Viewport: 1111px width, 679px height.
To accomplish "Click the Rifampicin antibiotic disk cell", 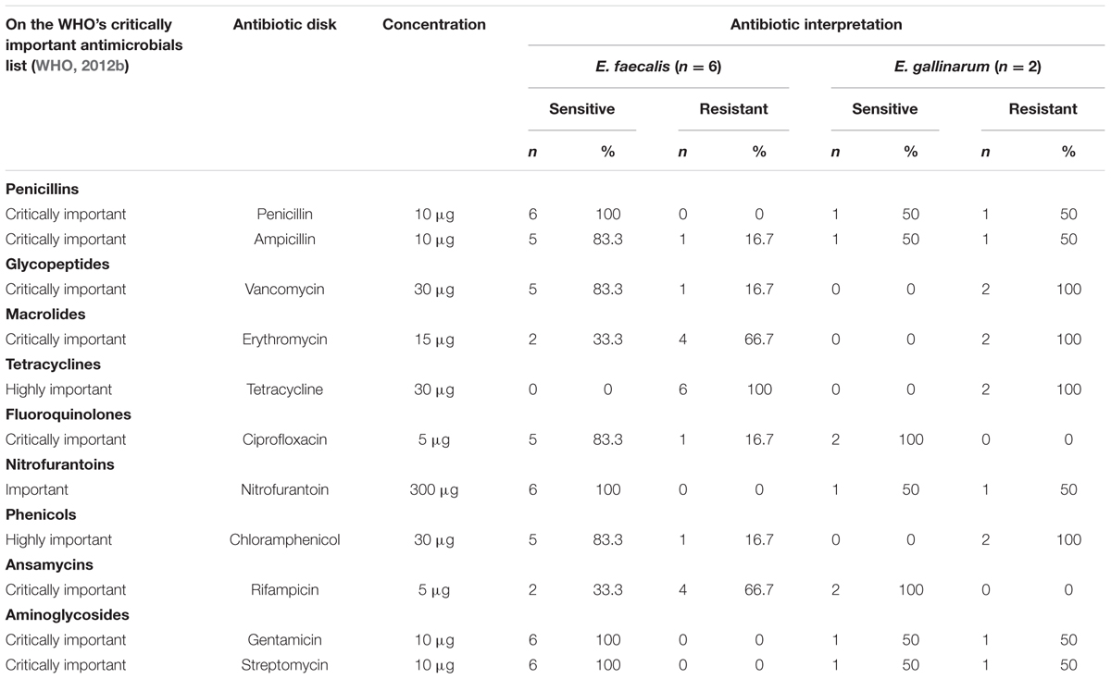I will pos(285,589).
